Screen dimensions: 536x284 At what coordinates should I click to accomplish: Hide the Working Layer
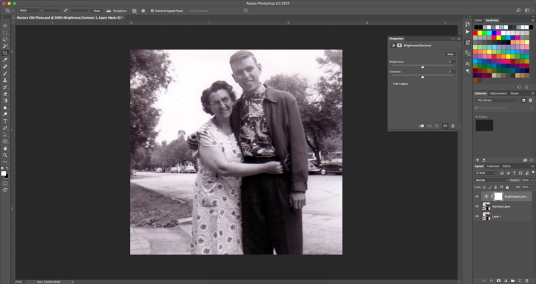(477, 206)
